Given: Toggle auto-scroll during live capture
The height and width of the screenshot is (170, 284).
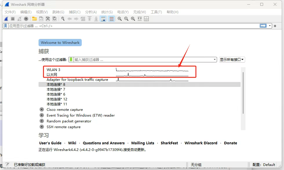Looking at the screenshot, I should [x=103, y=19].
